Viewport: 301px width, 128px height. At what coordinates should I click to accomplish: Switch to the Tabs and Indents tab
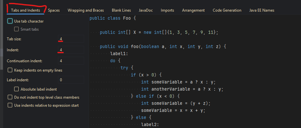(25, 10)
